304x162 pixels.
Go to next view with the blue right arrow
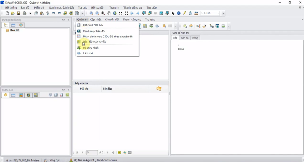(x=132, y=13)
